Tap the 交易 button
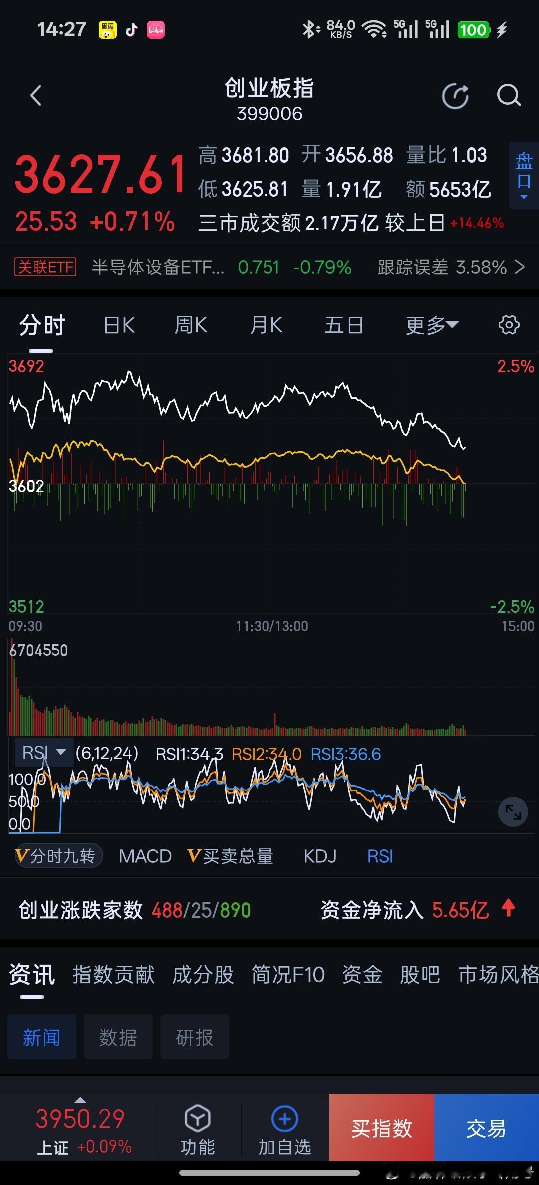The image size is (539, 1185). pos(487,1128)
